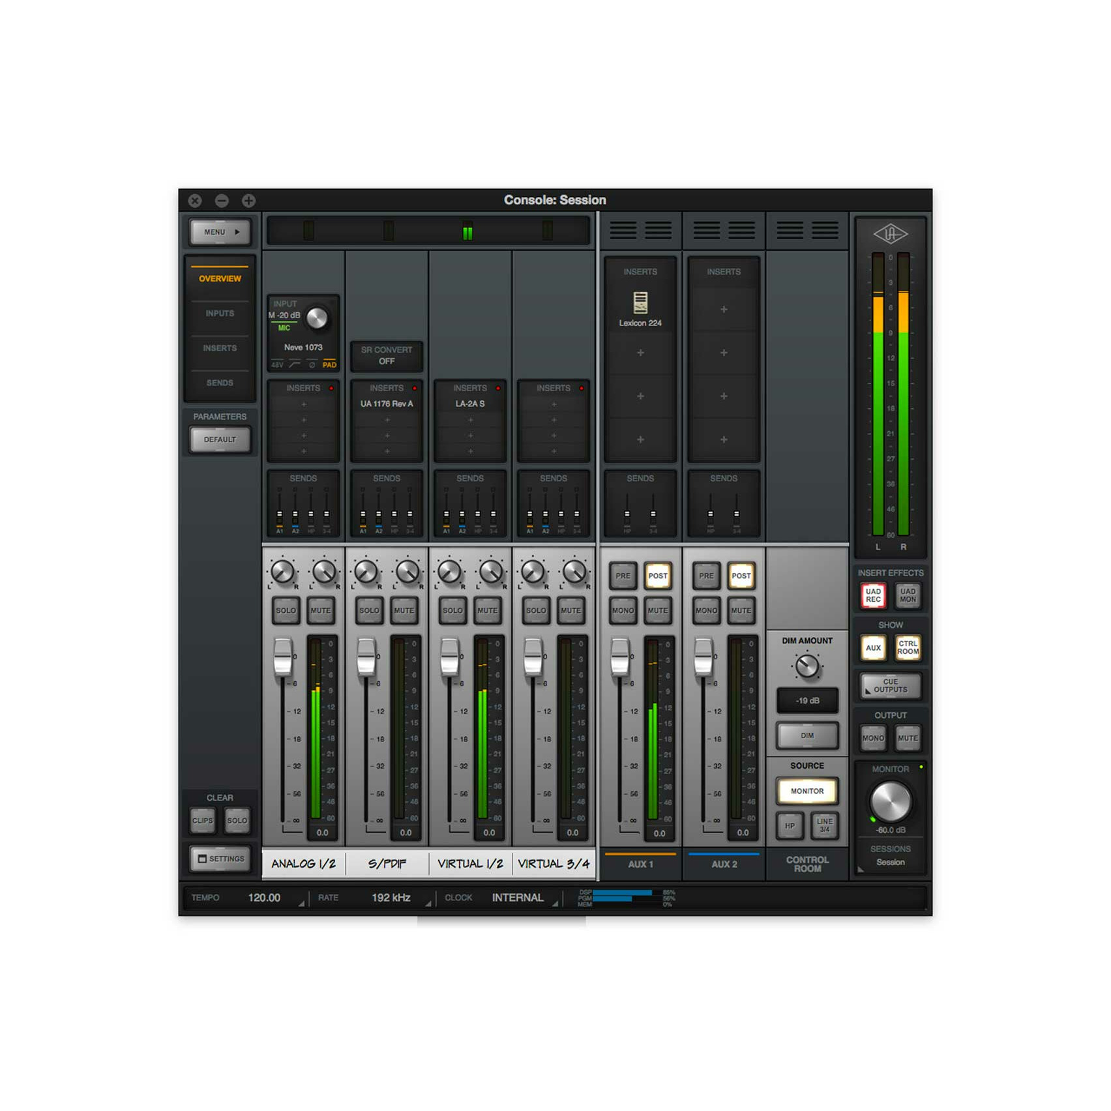
Task: Switch to the Sends view
Action: (x=220, y=383)
